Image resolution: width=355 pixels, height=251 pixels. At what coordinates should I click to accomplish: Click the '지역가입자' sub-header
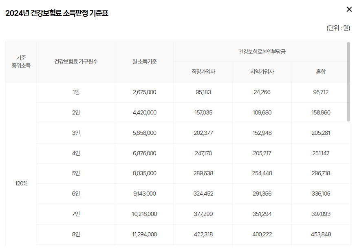[262, 72]
